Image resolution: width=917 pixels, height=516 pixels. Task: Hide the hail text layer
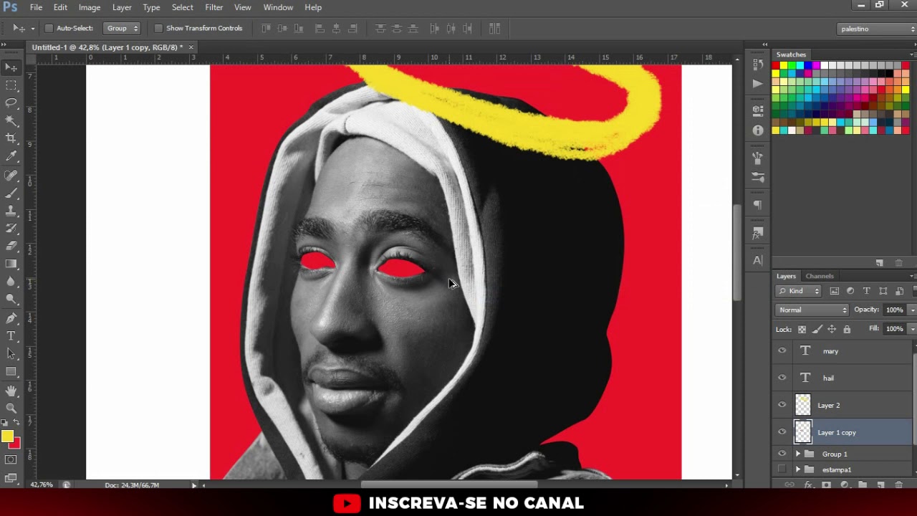(x=782, y=378)
